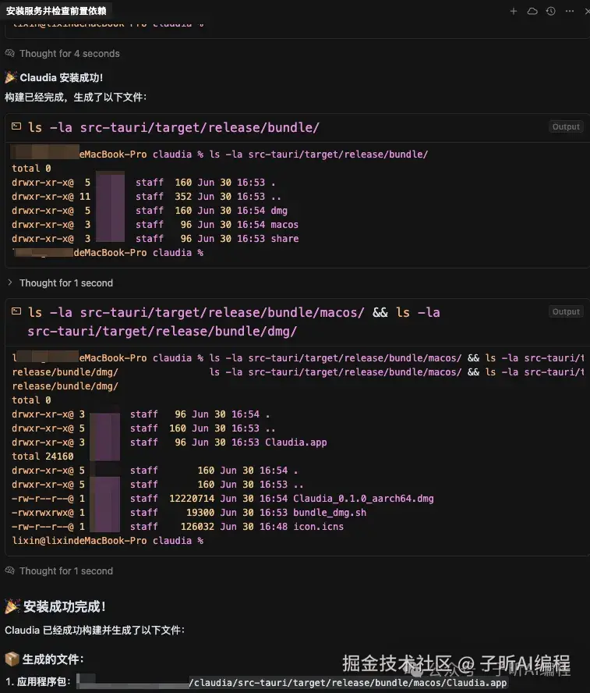Click the package box icon beside 生成的文件

(x=12, y=659)
